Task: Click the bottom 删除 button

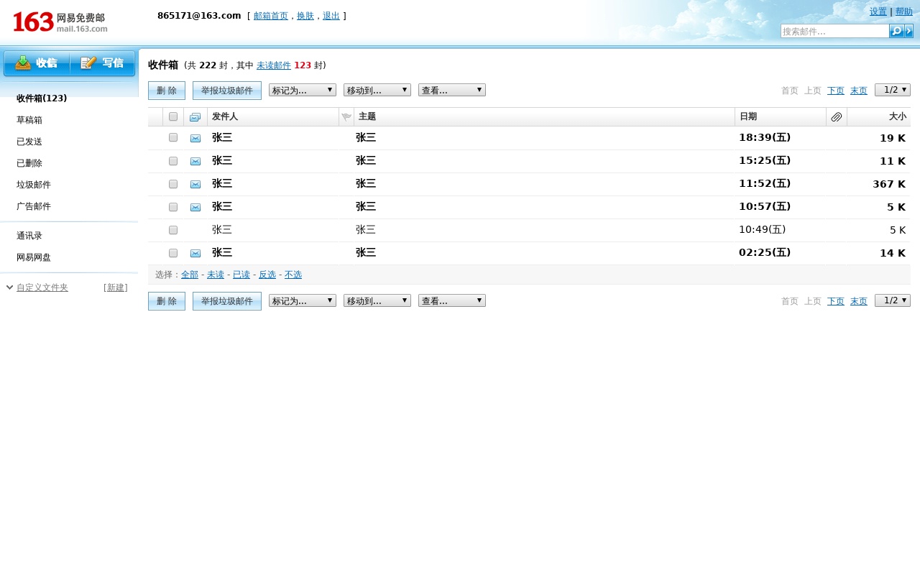Action: tap(167, 301)
